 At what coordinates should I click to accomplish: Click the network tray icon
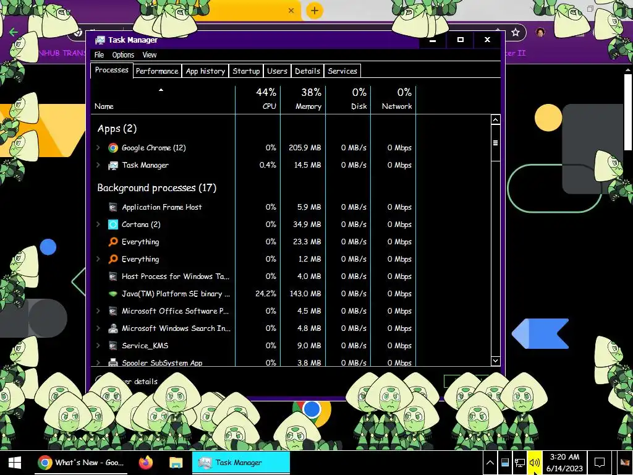coord(520,463)
